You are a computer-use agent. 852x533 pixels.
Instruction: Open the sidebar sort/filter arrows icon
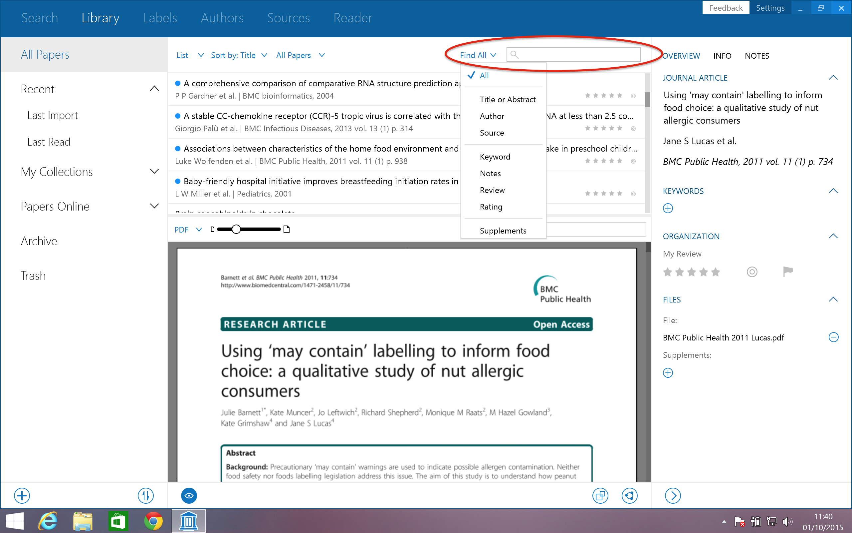click(145, 496)
